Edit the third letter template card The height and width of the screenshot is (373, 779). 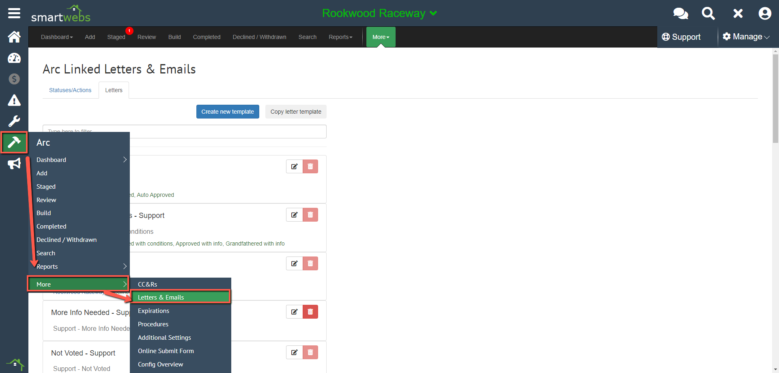click(x=295, y=263)
